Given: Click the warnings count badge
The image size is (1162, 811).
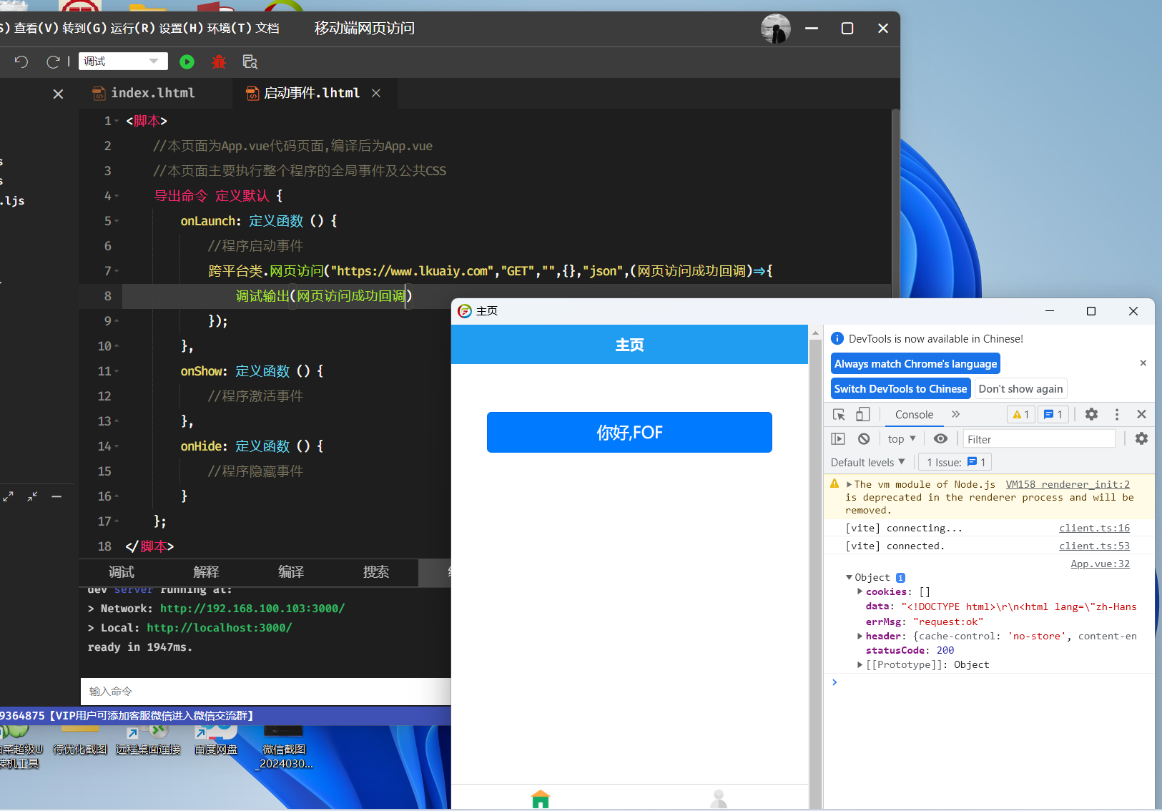Looking at the screenshot, I should (1021, 415).
